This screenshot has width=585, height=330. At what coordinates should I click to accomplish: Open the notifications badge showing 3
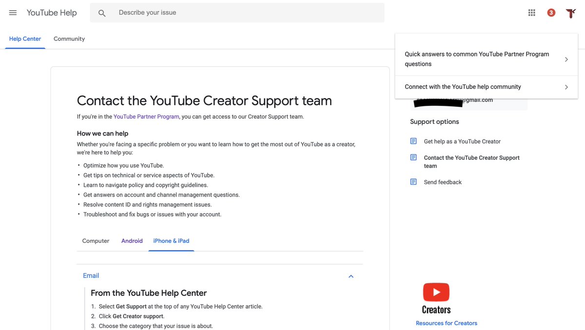click(551, 13)
